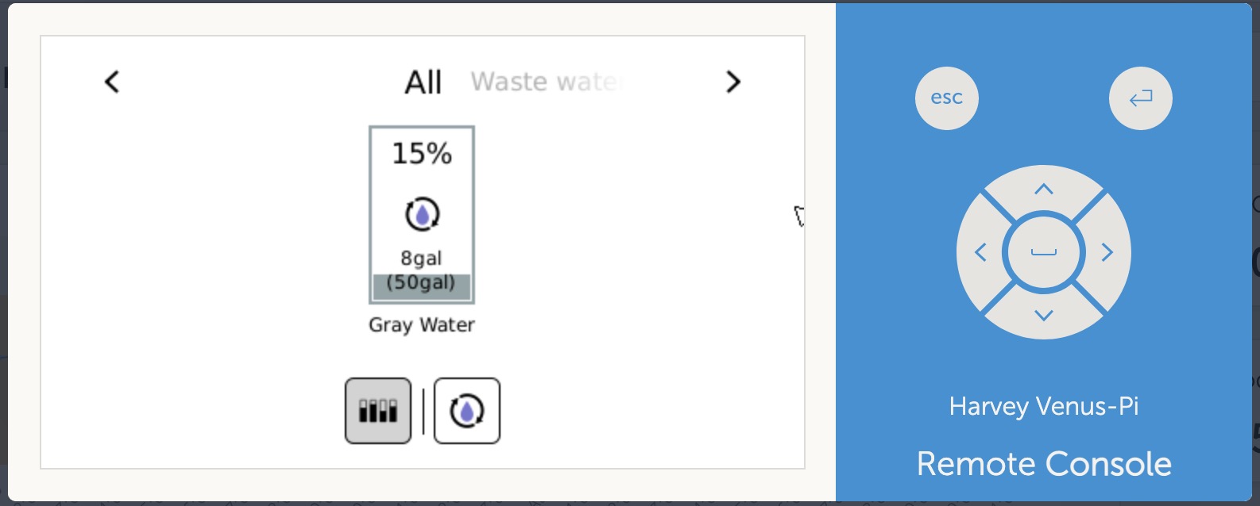This screenshot has height=506, width=1260.
Task: Click the Harvey Venus-Pi device name
Action: pyautogui.click(x=1044, y=407)
